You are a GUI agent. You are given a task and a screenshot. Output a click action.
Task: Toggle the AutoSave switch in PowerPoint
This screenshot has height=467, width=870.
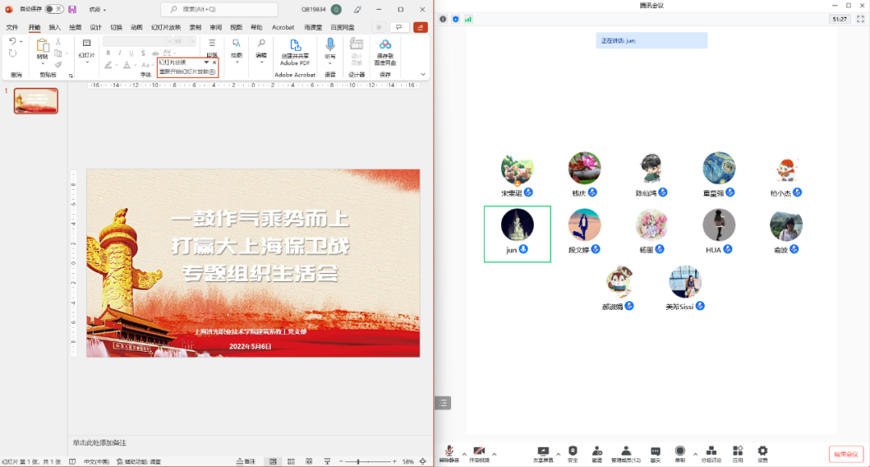coord(54,9)
